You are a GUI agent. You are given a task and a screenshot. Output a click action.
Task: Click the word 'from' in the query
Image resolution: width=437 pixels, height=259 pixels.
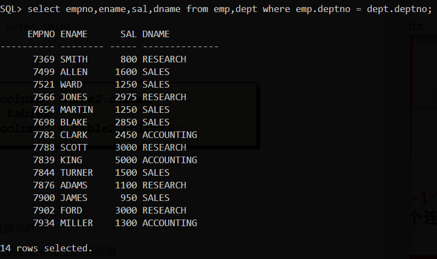(197, 9)
